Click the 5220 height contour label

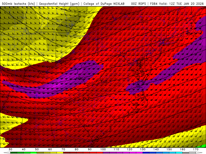point(144,21)
